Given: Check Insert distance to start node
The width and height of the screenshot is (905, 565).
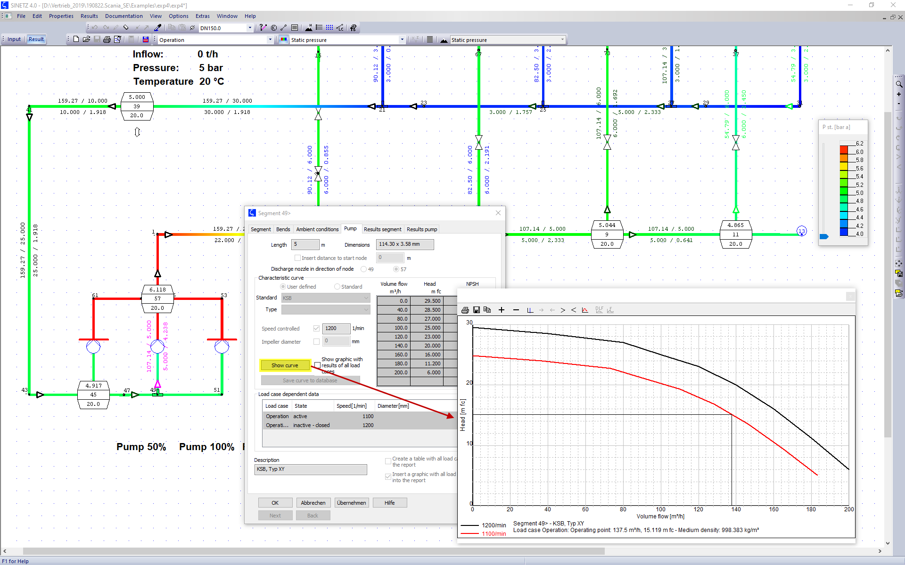Looking at the screenshot, I should (x=297, y=258).
